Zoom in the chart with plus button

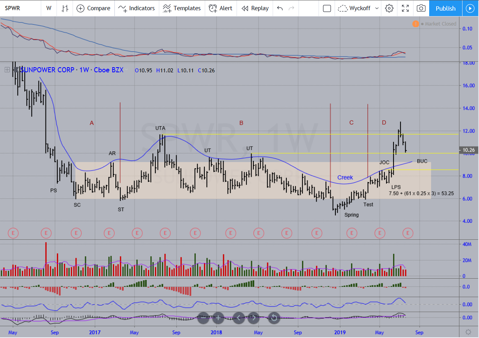click(218, 317)
